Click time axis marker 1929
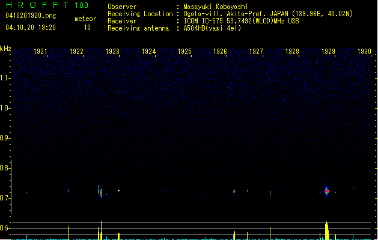The width and height of the screenshot is (378, 240). [x=328, y=52]
